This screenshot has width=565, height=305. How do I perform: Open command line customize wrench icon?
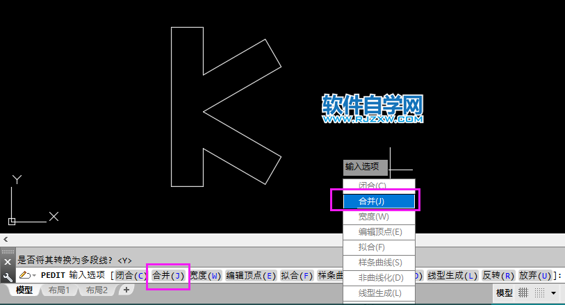(8, 276)
